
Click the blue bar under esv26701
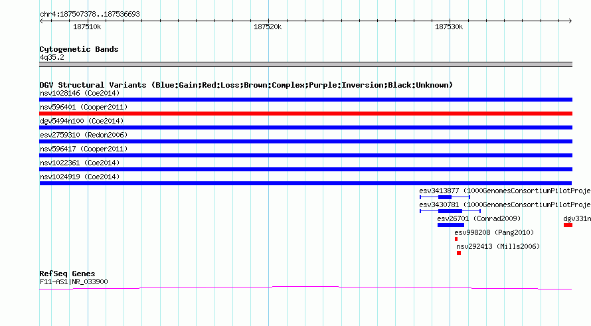[x=451, y=225]
